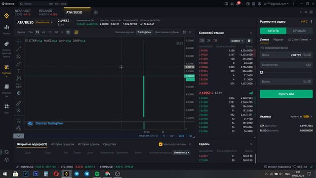The height and width of the screenshot is (178, 316).
Task: Show both bids and asks in order book
Action: coord(202,41)
